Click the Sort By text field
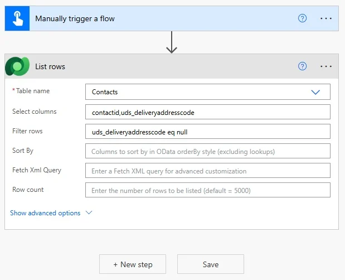Screen dimensions: 345x280 (x=207, y=151)
